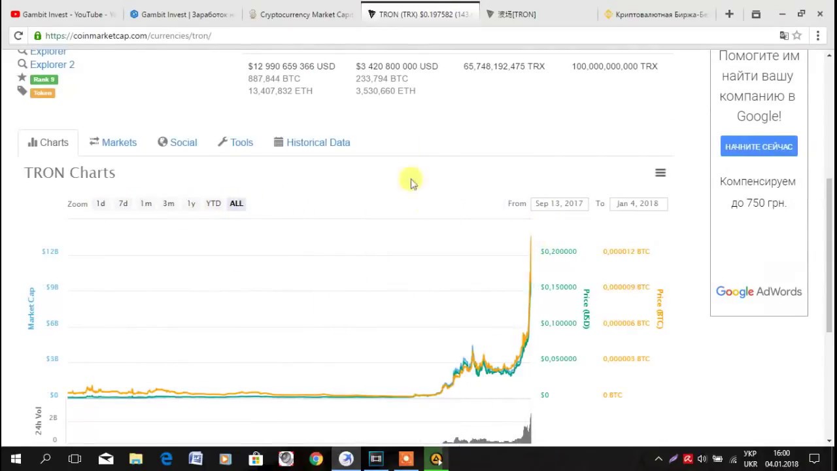This screenshot has height=471, width=837.
Task: Open File Explorer from taskbar
Action: [x=135, y=459]
